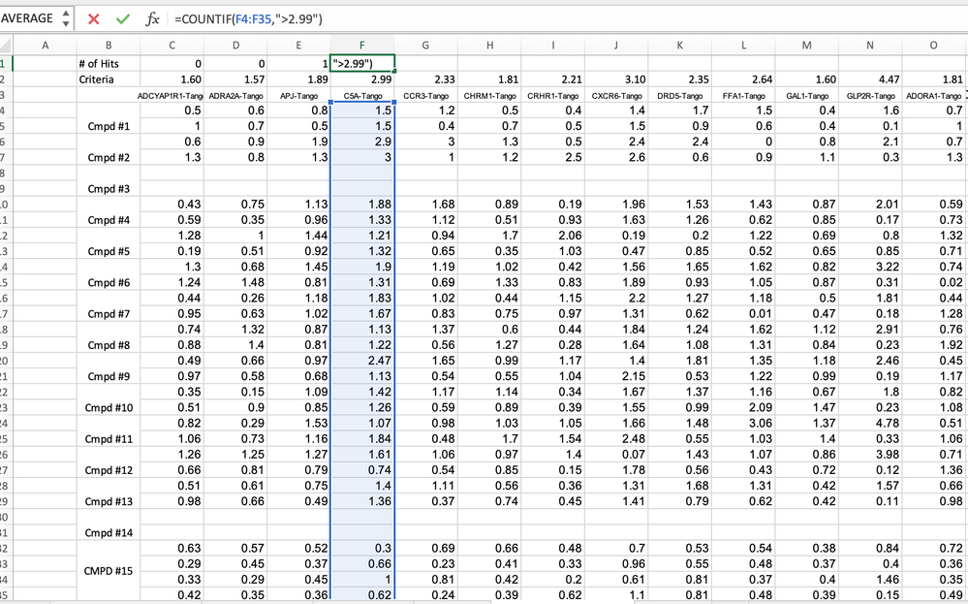
Task: Select column F header
Action: point(360,45)
